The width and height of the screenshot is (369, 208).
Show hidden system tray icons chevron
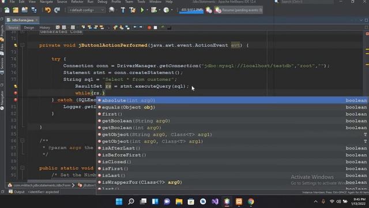point(315,202)
